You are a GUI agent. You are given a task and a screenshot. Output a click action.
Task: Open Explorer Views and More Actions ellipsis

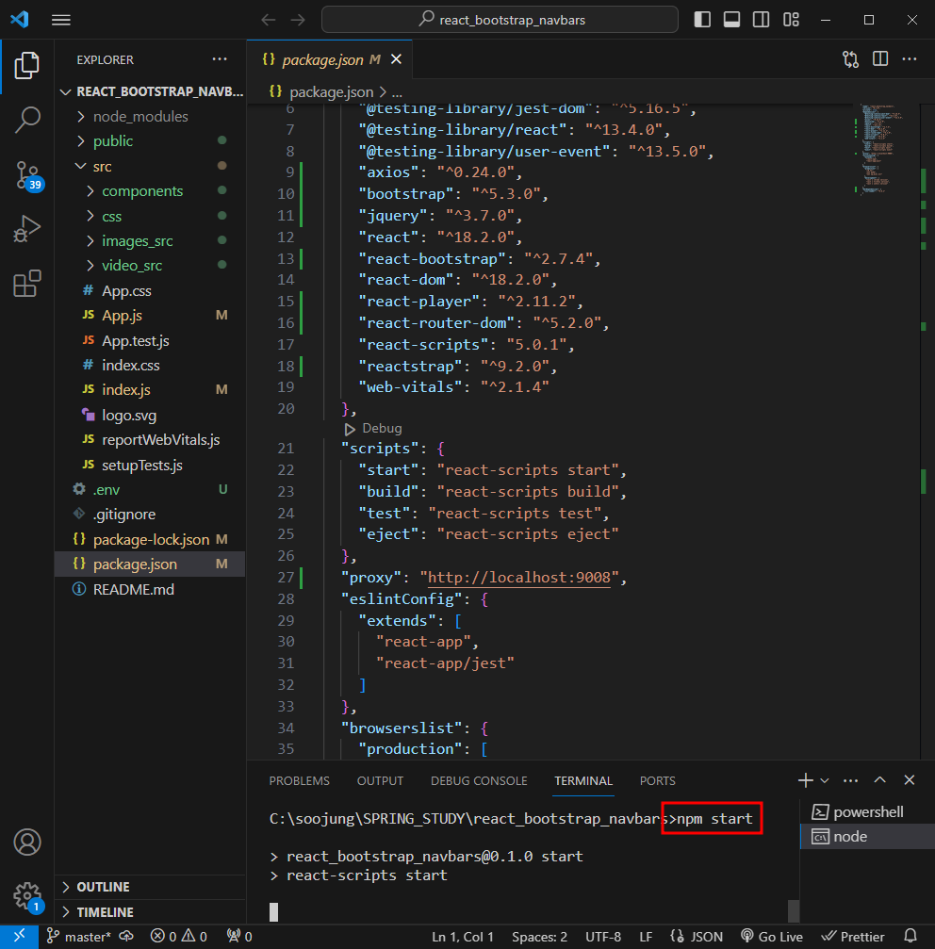pyautogui.click(x=220, y=59)
